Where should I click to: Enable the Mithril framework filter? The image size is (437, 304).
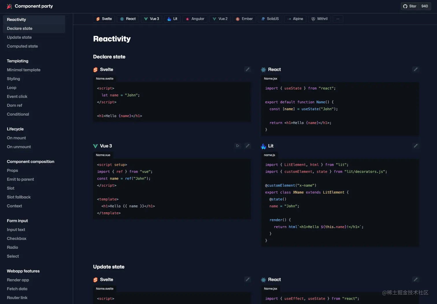click(x=320, y=19)
